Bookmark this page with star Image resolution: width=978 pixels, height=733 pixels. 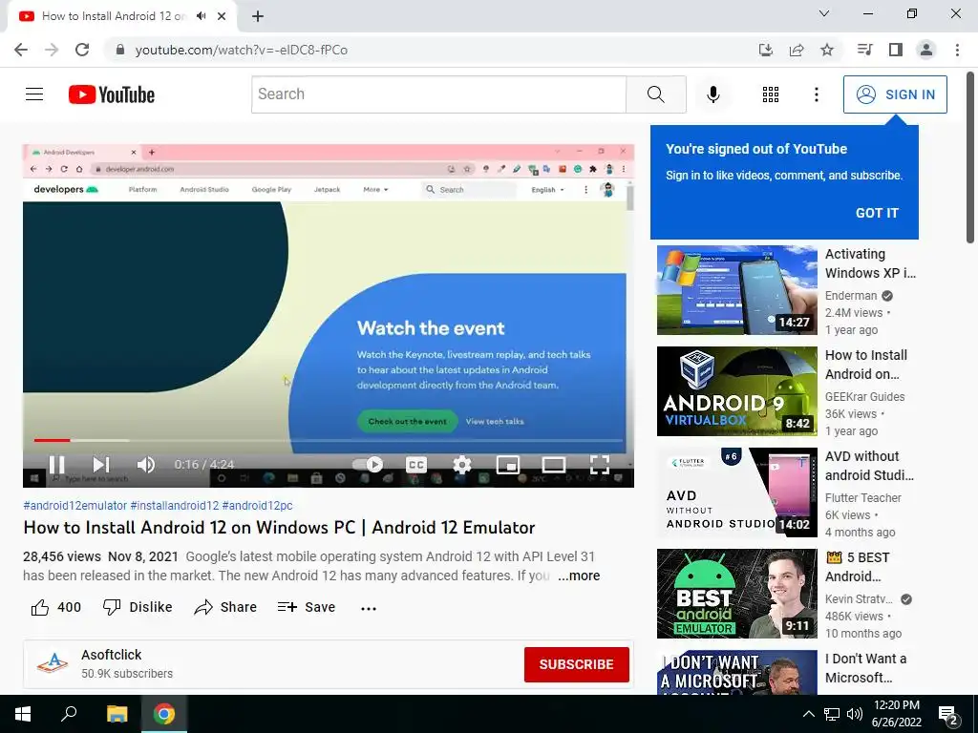point(827,50)
